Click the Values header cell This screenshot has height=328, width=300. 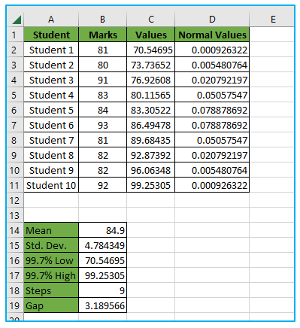pyautogui.click(x=151, y=35)
